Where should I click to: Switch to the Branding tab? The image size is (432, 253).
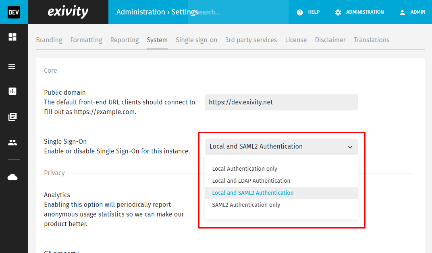click(x=49, y=40)
